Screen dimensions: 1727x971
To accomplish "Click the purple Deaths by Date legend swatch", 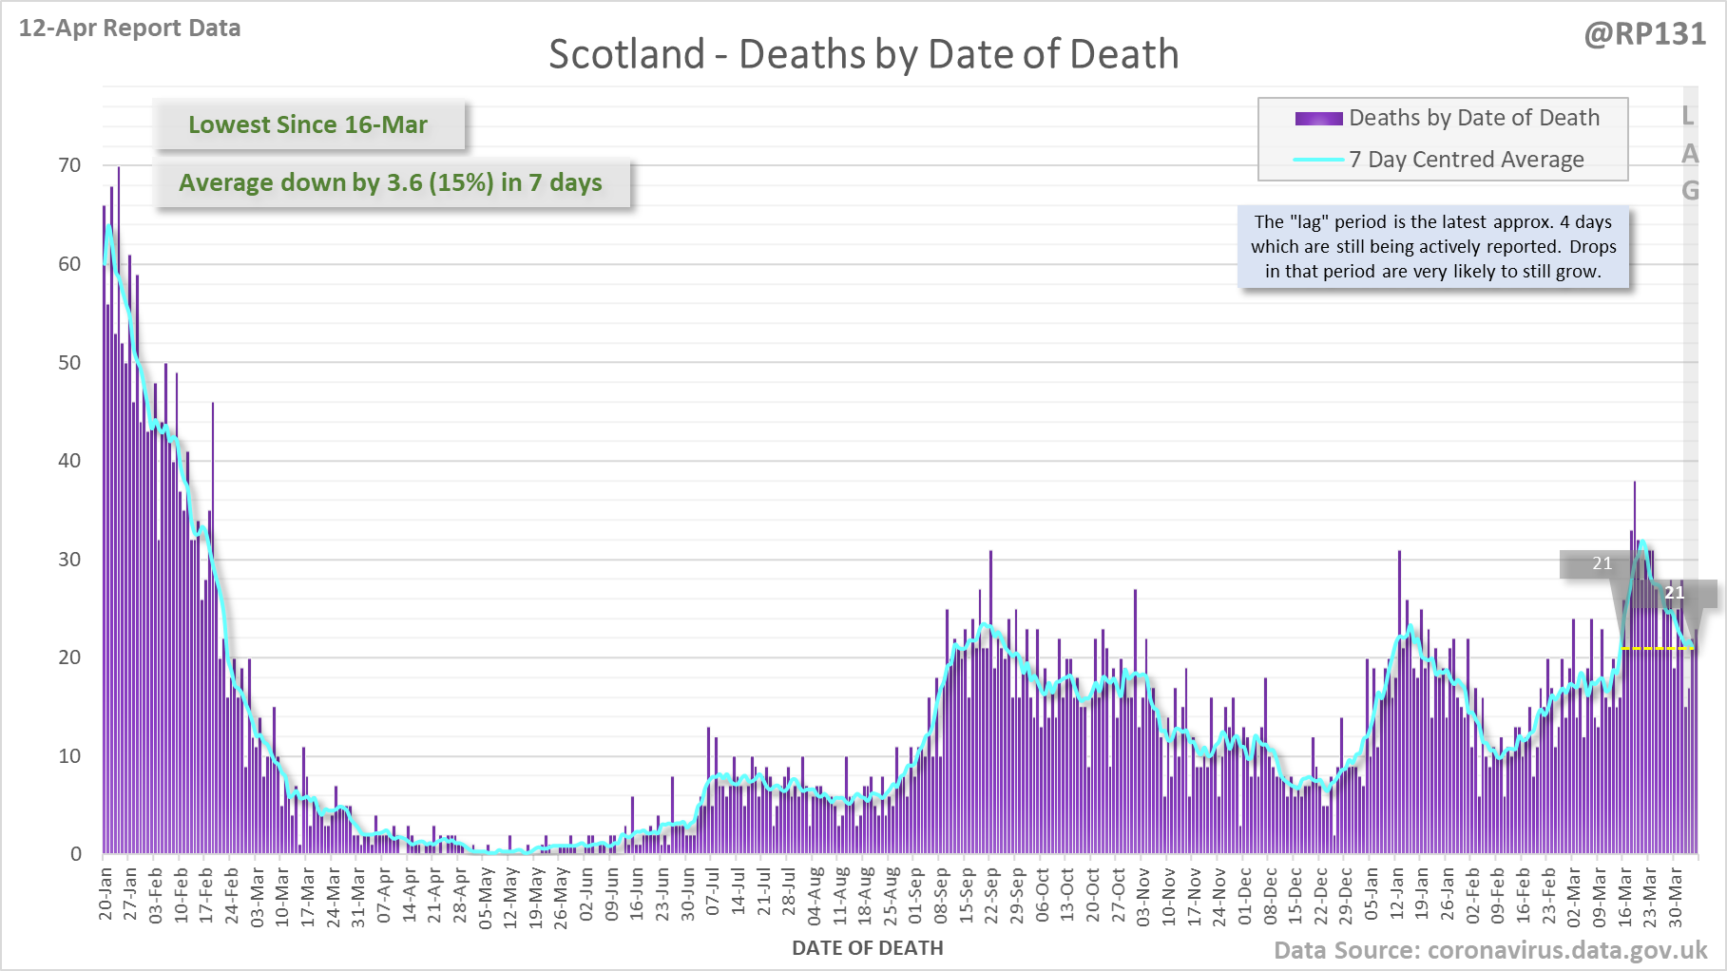I will click(1318, 119).
